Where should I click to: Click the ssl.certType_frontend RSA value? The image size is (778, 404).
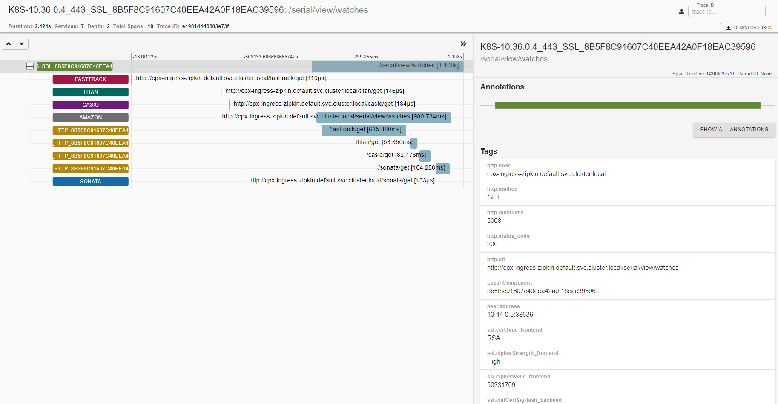click(494, 338)
